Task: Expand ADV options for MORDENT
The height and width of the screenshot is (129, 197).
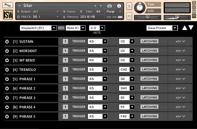Action: [x=180, y=51]
